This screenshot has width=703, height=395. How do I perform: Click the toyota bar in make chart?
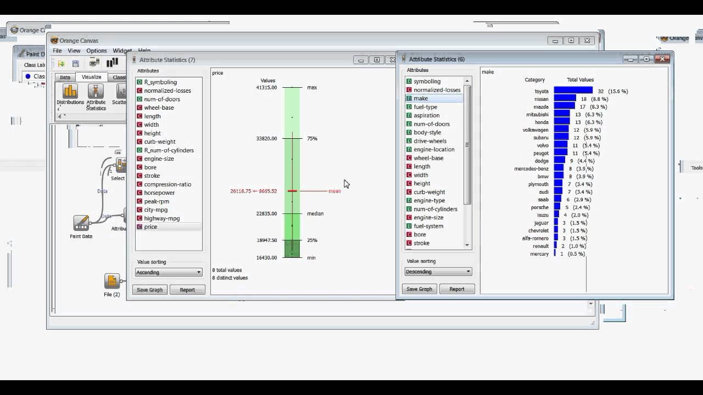pos(573,91)
